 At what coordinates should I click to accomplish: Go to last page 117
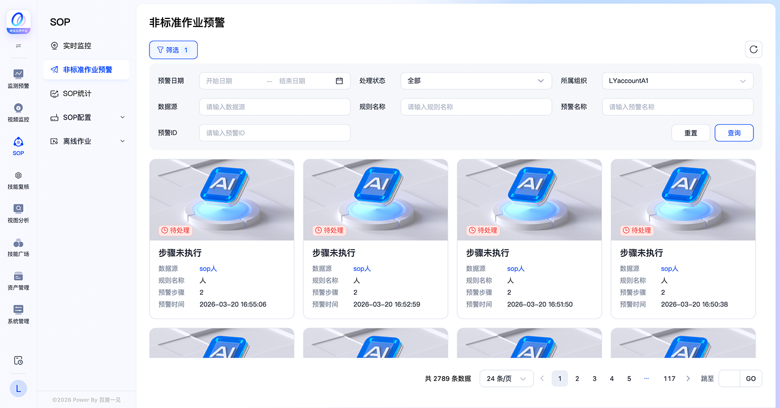(x=669, y=379)
